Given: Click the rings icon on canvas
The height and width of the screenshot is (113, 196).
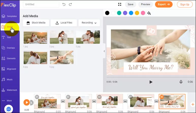Looking at the screenshot, I should point(151,31).
